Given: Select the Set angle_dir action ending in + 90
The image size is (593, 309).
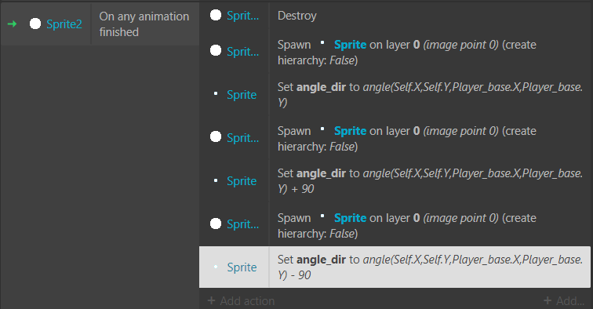Looking at the screenshot, I should point(430,181).
